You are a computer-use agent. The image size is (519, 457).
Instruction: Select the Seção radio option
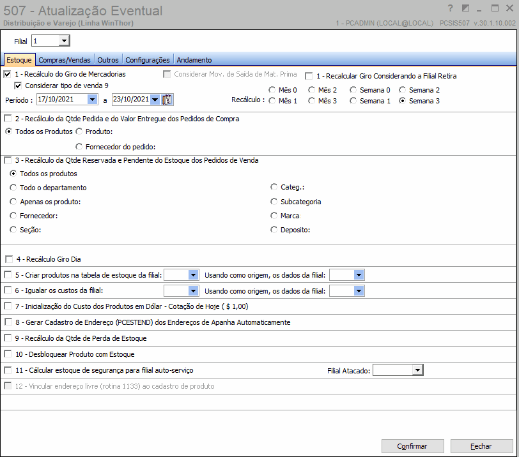(13, 230)
